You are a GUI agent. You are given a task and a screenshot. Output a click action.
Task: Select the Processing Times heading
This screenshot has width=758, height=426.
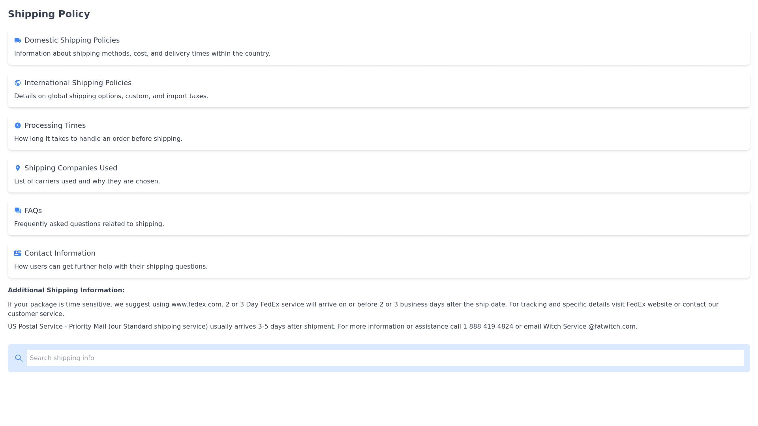(55, 125)
